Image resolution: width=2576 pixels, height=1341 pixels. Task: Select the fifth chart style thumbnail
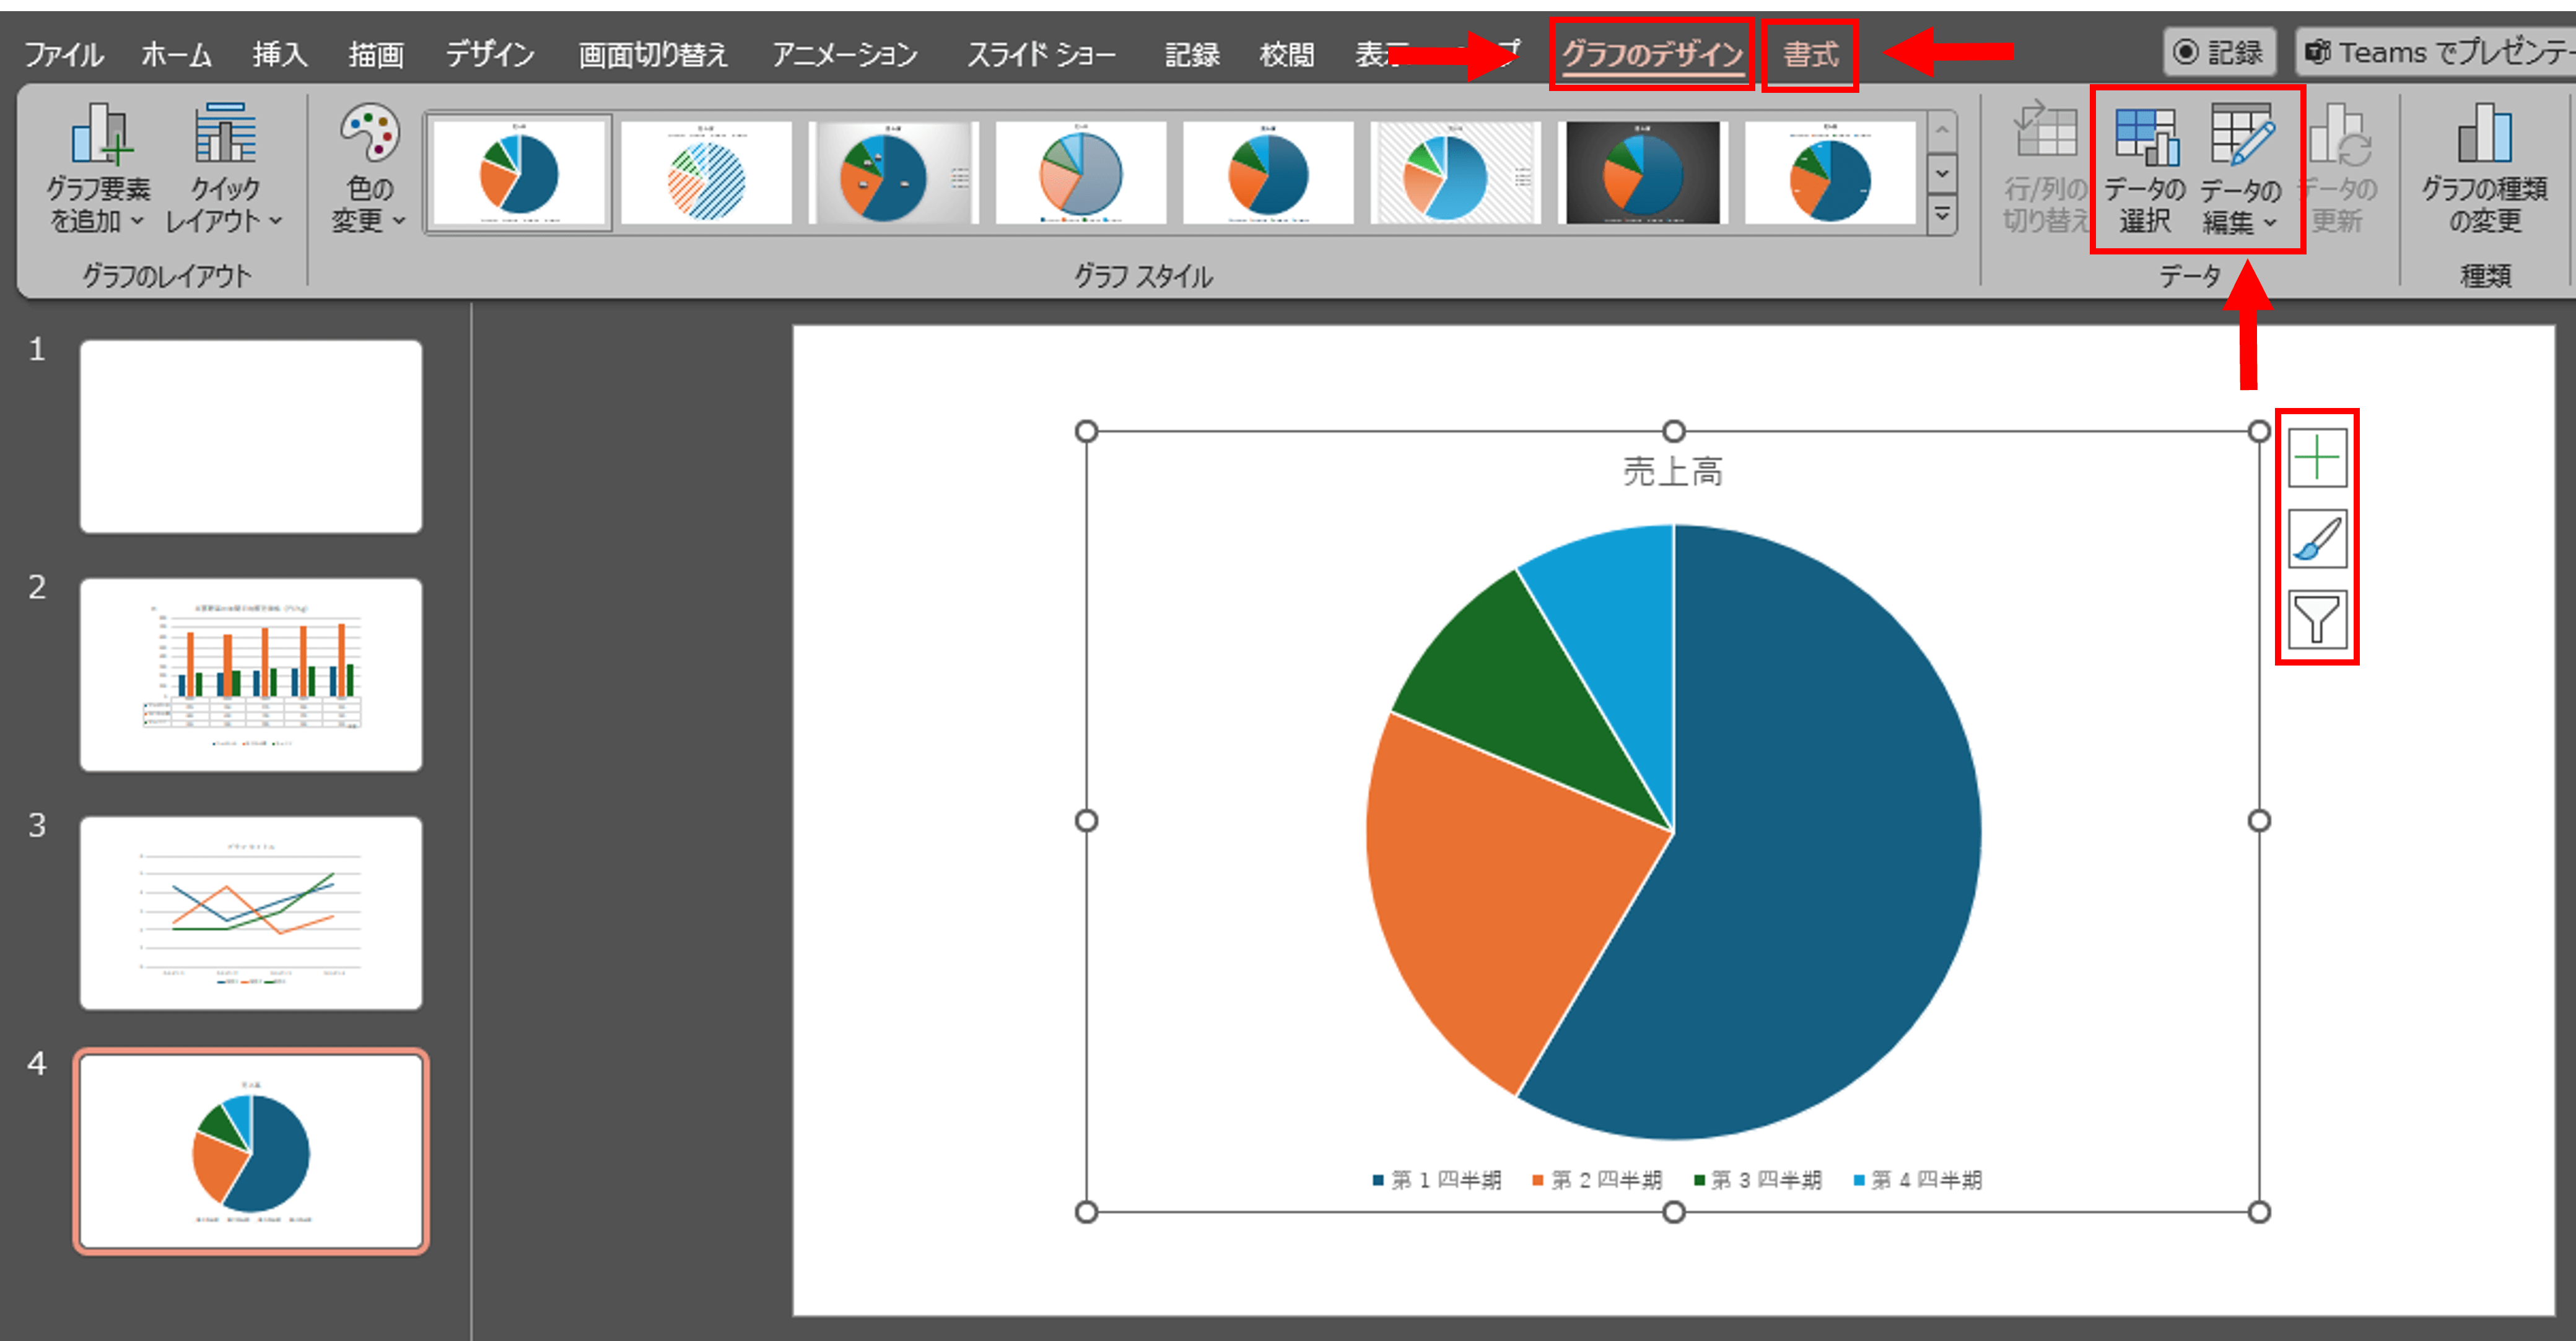click(1268, 173)
